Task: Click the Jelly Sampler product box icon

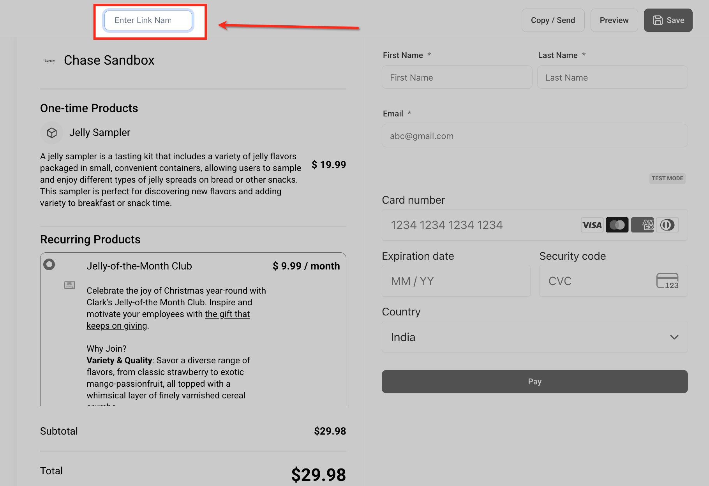Action: point(52,133)
